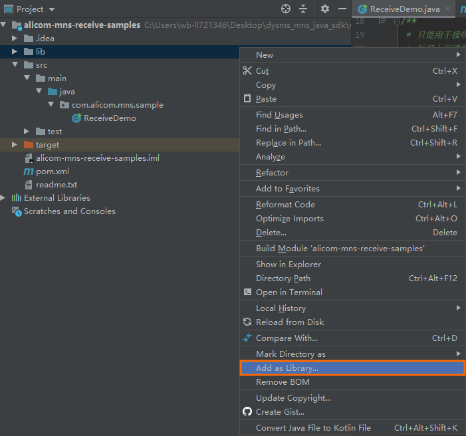The image size is (466, 436).
Task: Select Scratches and Consoles
Action: click(70, 211)
